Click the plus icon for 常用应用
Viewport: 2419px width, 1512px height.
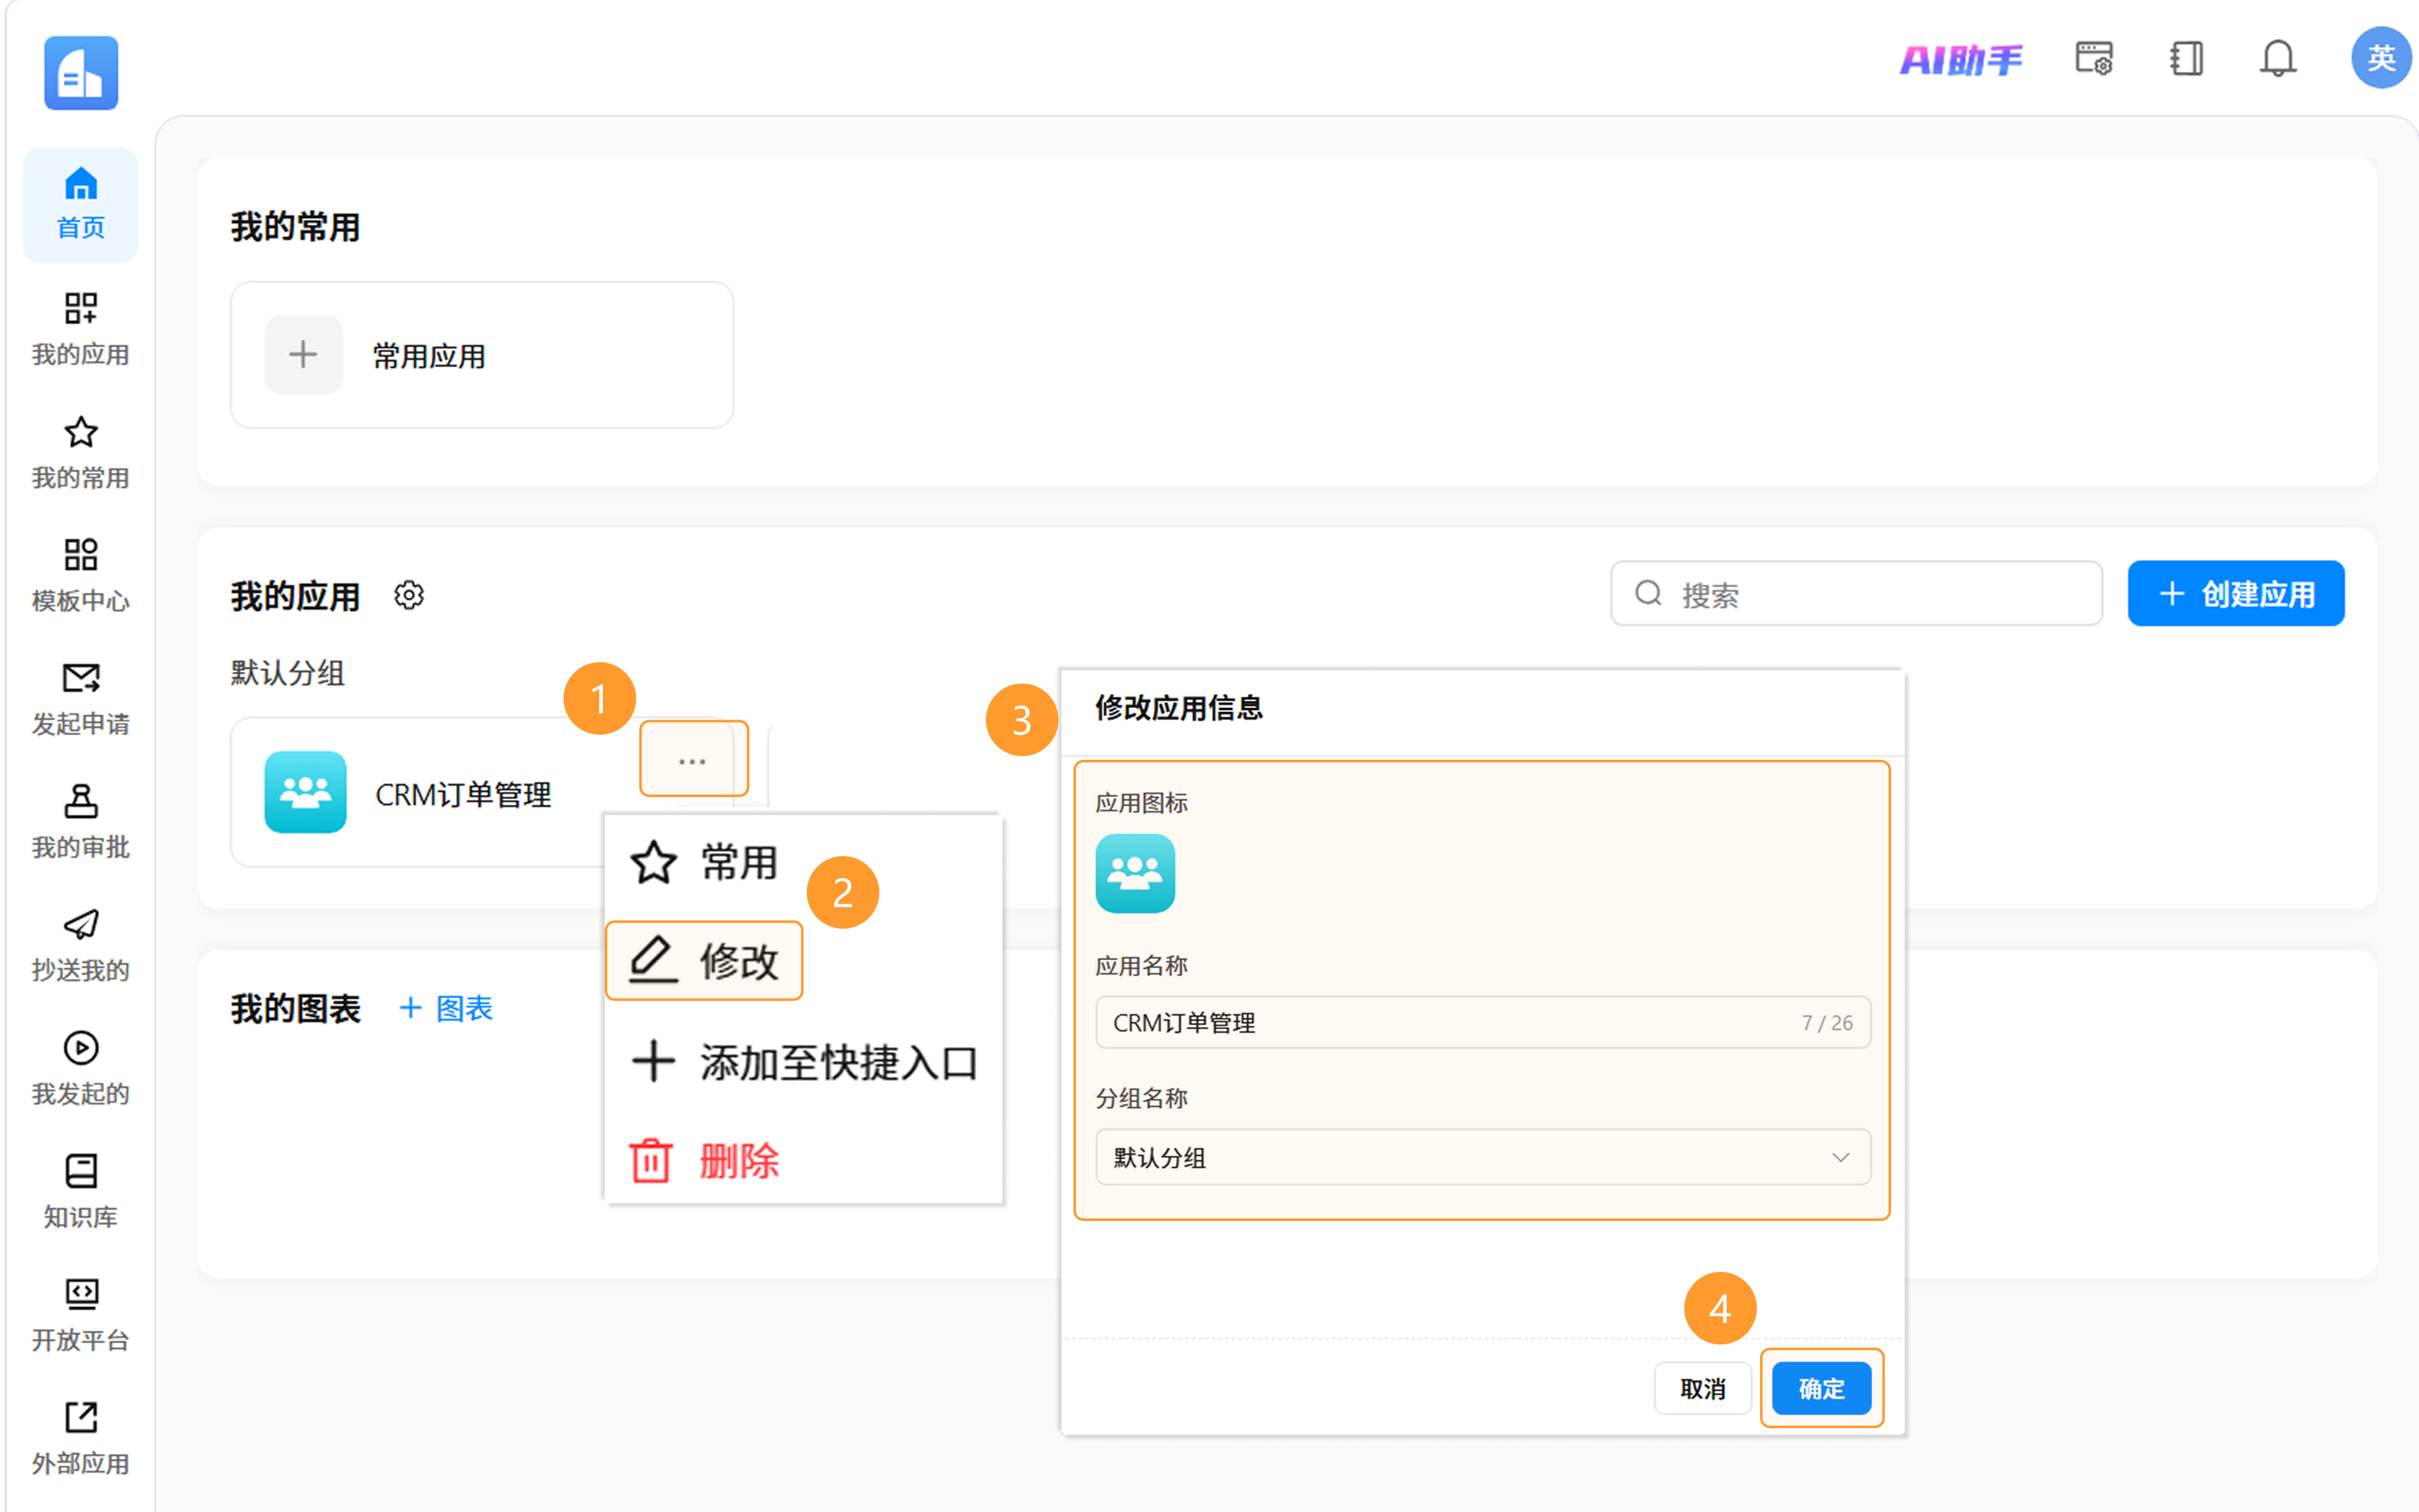[x=303, y=355]
